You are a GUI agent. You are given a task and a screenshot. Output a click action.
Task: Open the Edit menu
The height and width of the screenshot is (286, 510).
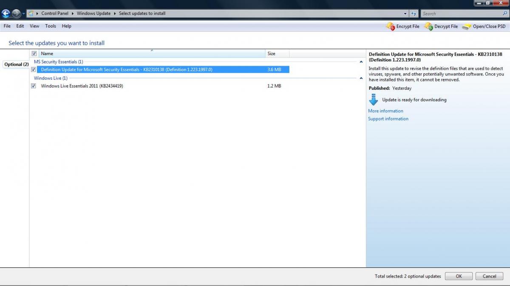[x=20, y=26]
